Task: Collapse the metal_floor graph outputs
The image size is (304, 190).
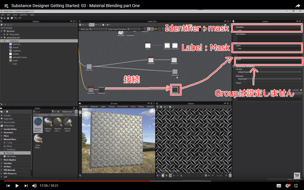Action: (x=4, y=41)
